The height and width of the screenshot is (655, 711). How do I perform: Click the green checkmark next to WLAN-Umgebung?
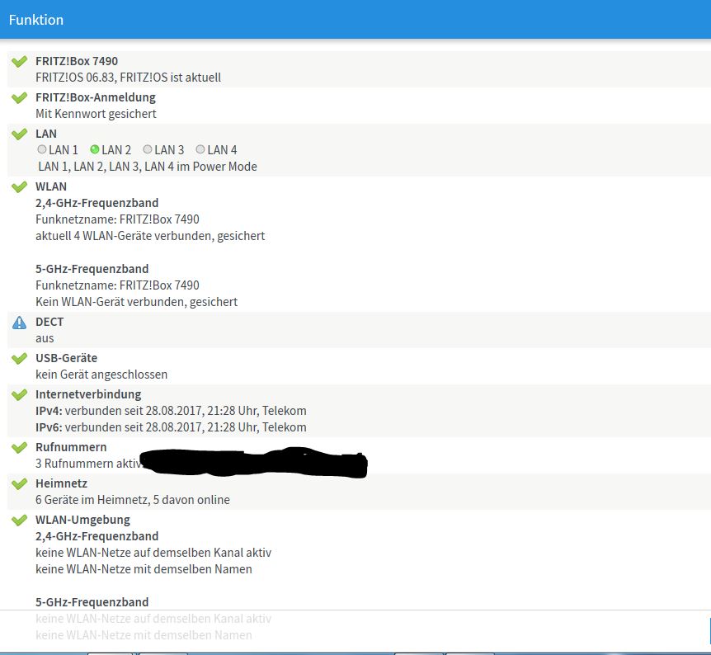(19, 520)
